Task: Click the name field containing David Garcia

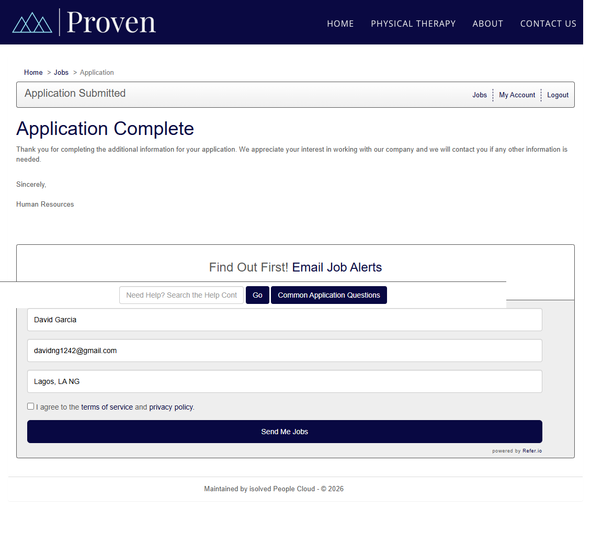Action: coord(285,320)
